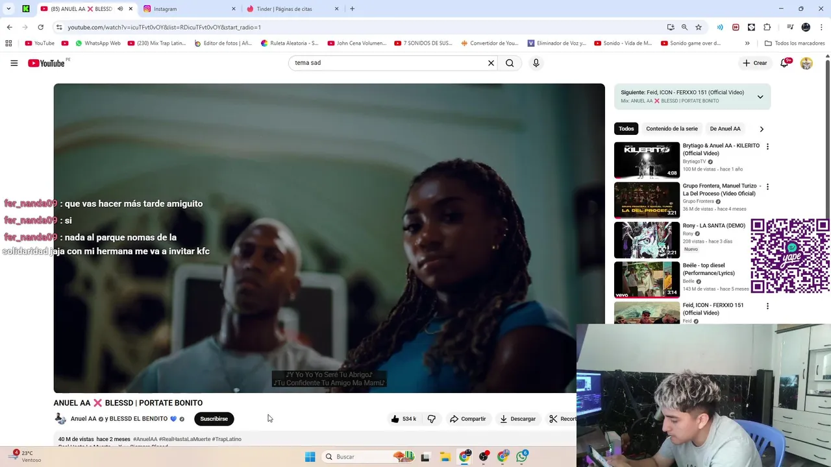The height and width of the screenshot is (467, 831).
Task: Download the video with Descargar
Action: click(517, 419)
